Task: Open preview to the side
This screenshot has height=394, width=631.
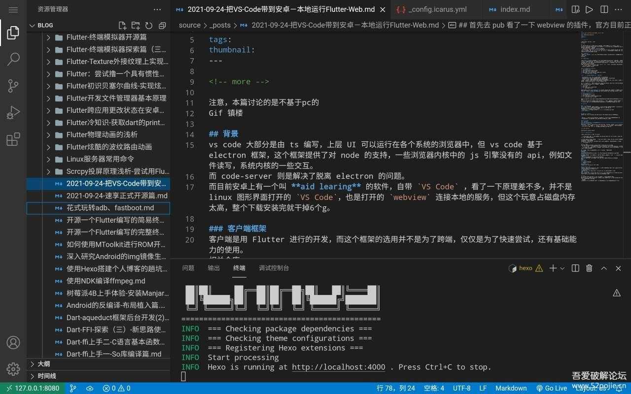Action: [575, 9]
